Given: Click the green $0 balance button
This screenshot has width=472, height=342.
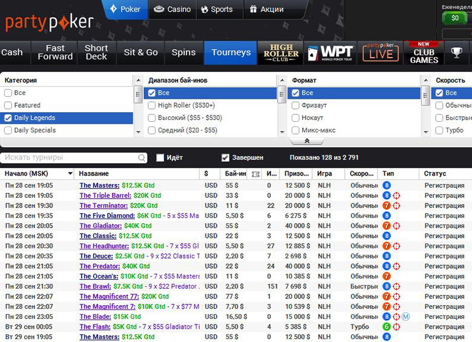Looking at the screenshot, I should [x=454, y=18].
